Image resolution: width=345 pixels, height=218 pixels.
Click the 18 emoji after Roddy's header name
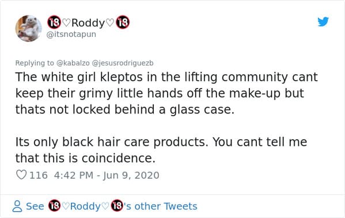[x=123, y=22]
